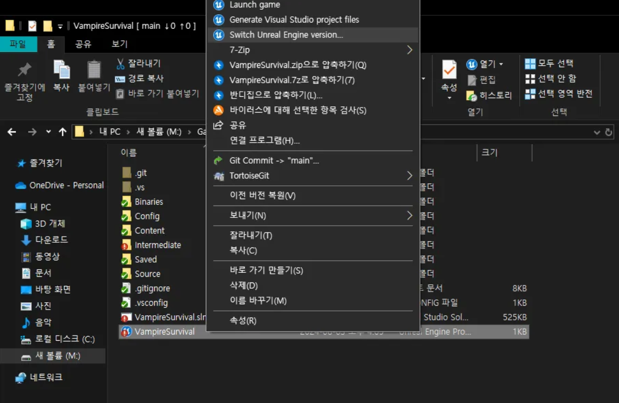Open address bar history dropdown
The height and width of the screenshot is (403, 619).
(x=596, y=132)
